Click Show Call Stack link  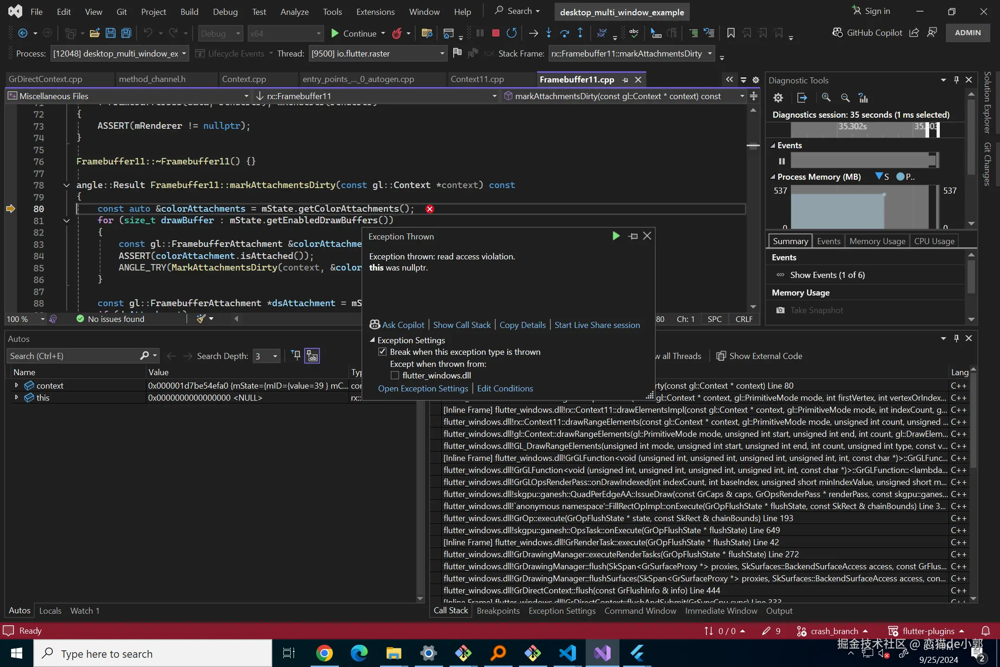[462, 325]
